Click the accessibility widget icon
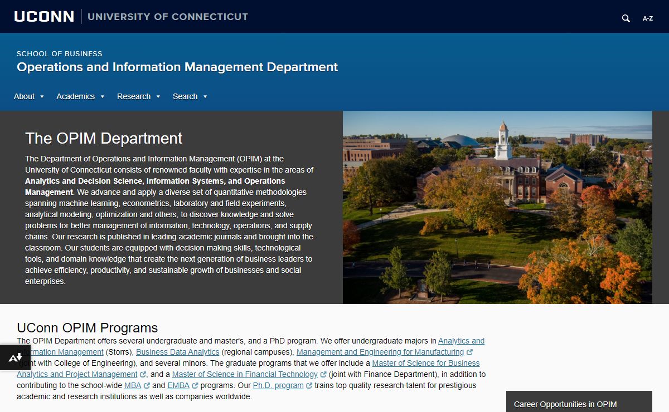This screenshot has height=412, width=669. click(15, 357)
